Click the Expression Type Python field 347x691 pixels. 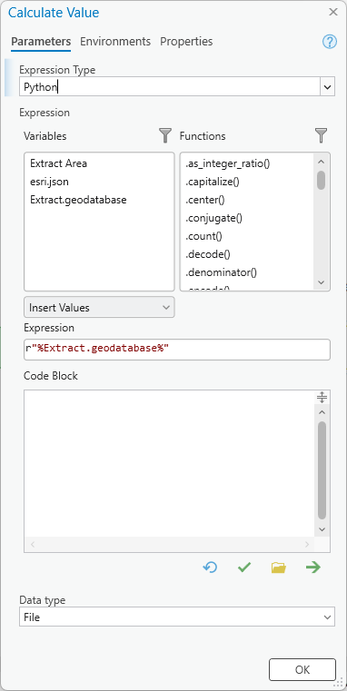point(170,87)
